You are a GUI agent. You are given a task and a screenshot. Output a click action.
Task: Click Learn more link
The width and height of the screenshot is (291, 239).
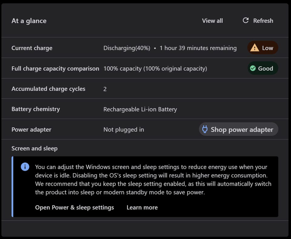[142, 207]
